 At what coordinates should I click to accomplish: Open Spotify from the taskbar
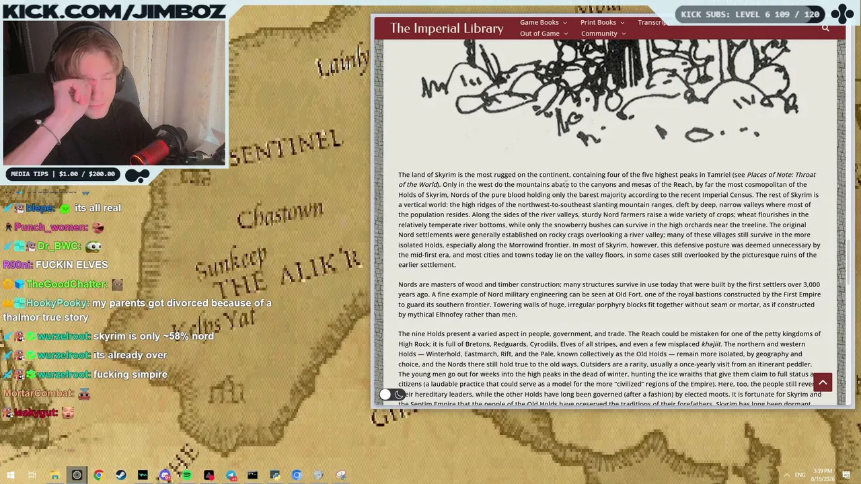(x=187, y=475)
